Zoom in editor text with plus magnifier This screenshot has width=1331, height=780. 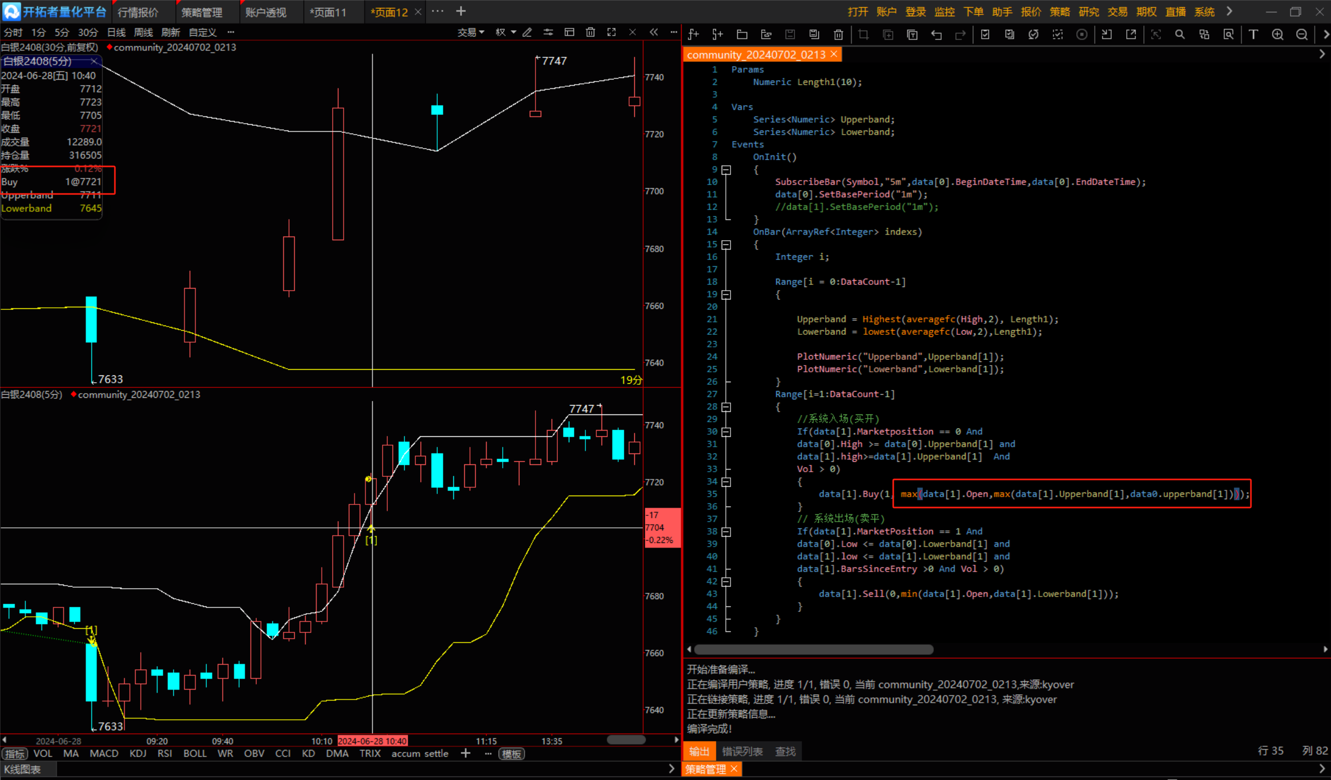(x=1277, y=34)
